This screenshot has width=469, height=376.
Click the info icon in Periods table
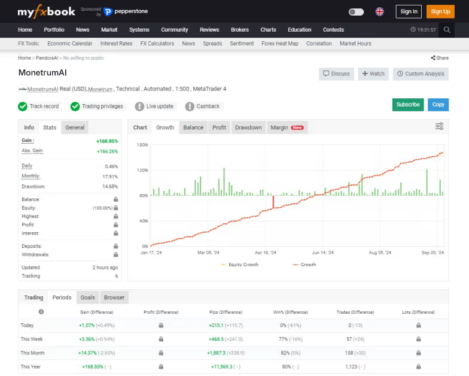(41, 312)
